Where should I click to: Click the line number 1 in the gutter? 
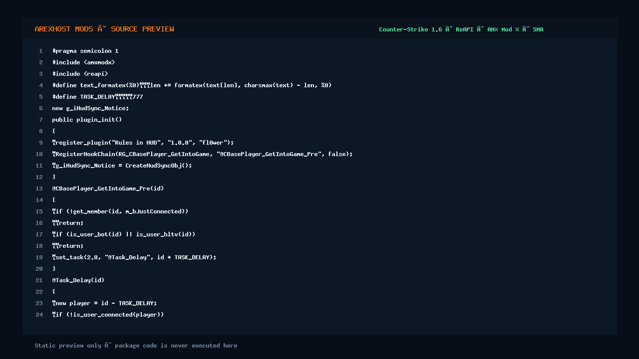[x=41, y=51]
